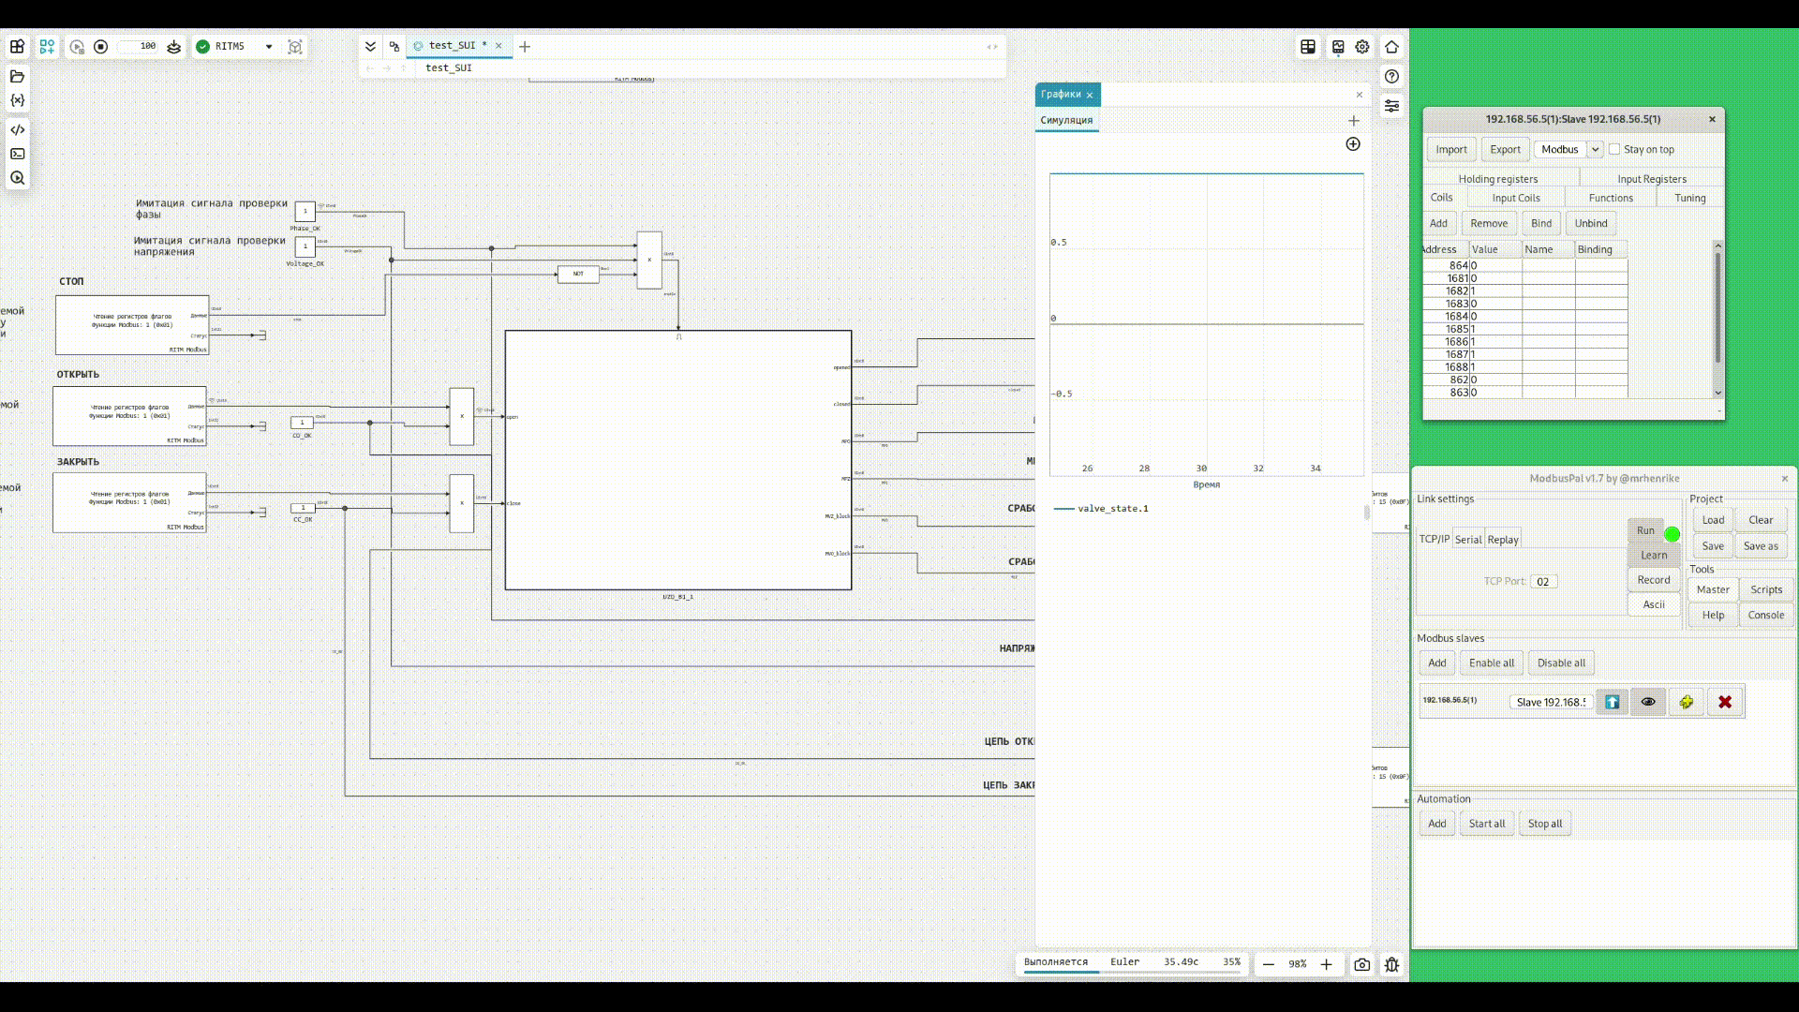Click the yellow duplicate slave icon
This screenshot has width=1799, height=1012.
click(1687, 702)
